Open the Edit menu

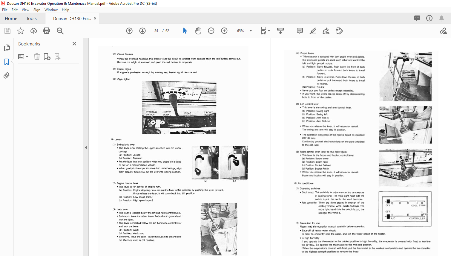coord(15,10)
